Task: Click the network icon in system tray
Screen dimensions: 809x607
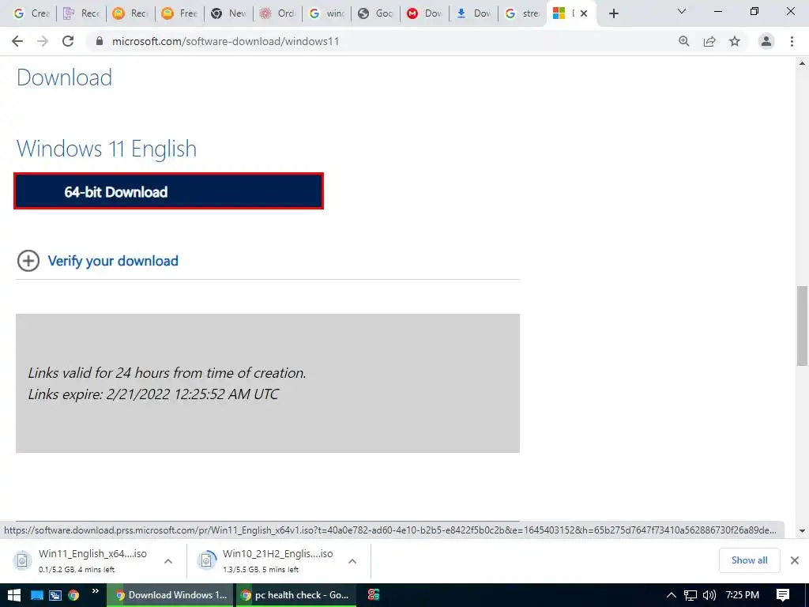Action: 690,595
